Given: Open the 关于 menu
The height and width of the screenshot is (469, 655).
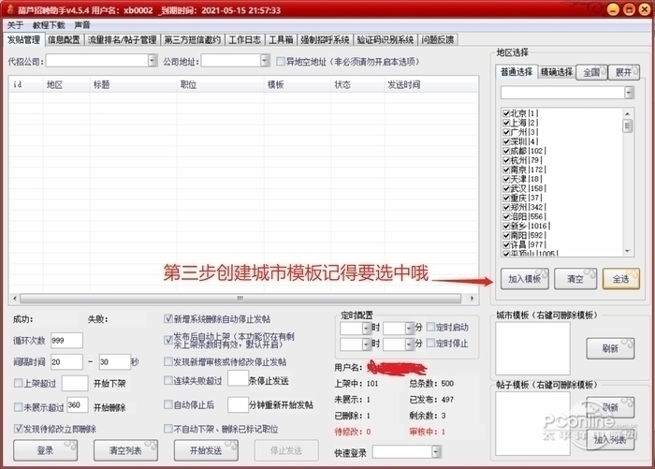Looking at the screenshot, I should [15, 25].
